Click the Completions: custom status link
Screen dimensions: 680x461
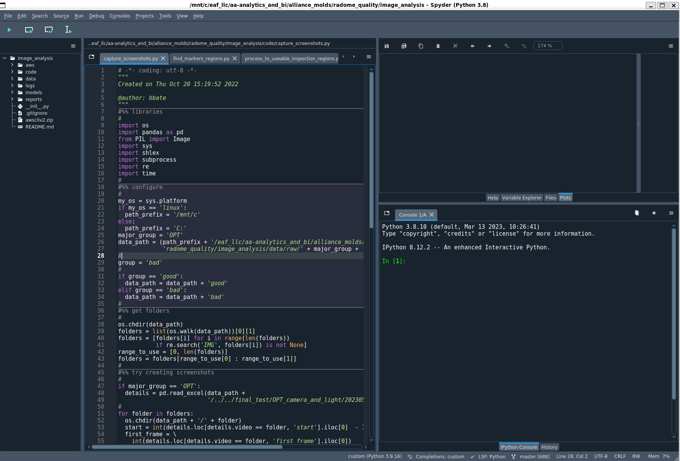tap(441, 456)
